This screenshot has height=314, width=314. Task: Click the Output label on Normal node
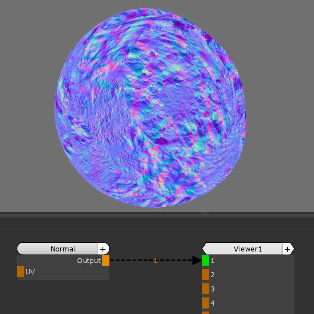coord(89,261)
